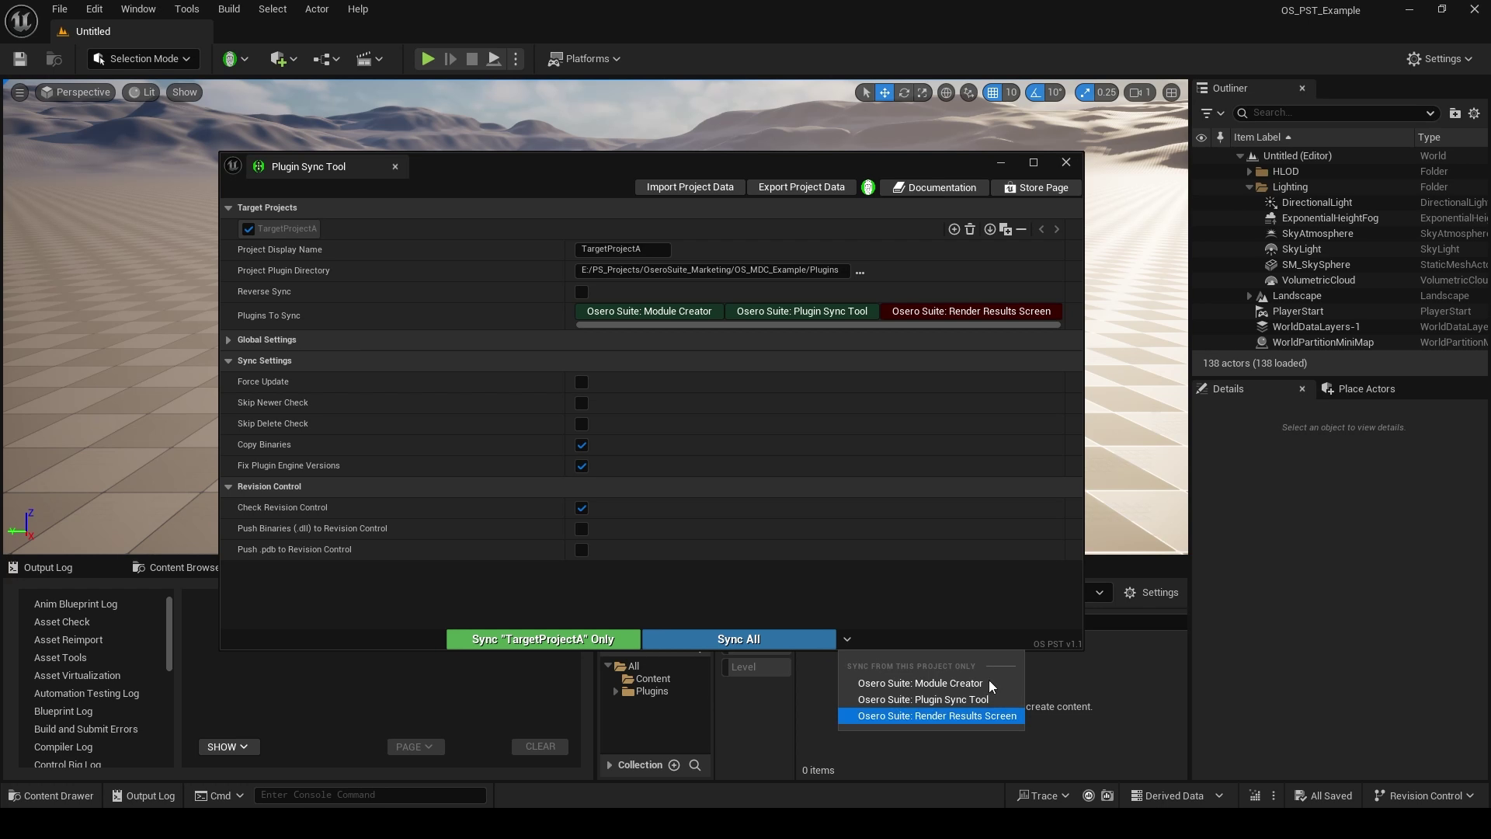Open camera speed setting
Screen dimensions: 1491x839
click(x=1140, y=92)
